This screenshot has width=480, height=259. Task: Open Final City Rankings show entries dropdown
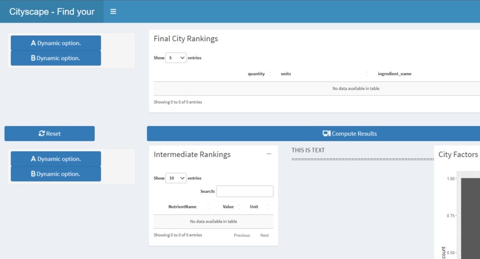[176, 58]
